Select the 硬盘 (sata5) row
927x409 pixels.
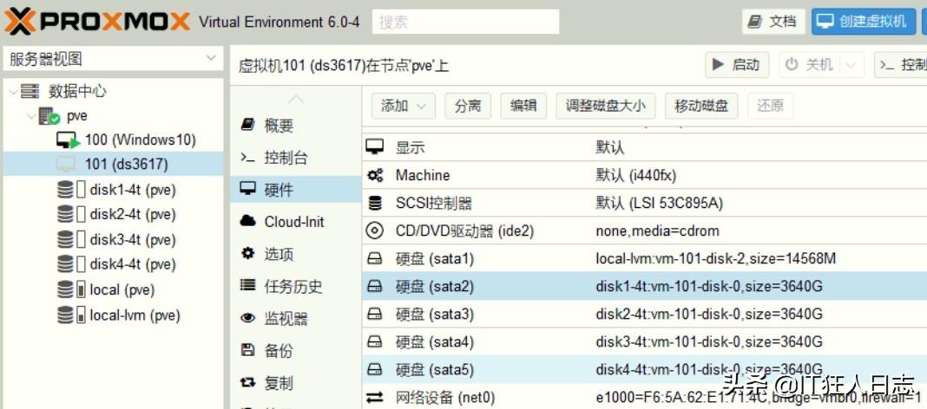pyautogui.click(x=644, y=369)
